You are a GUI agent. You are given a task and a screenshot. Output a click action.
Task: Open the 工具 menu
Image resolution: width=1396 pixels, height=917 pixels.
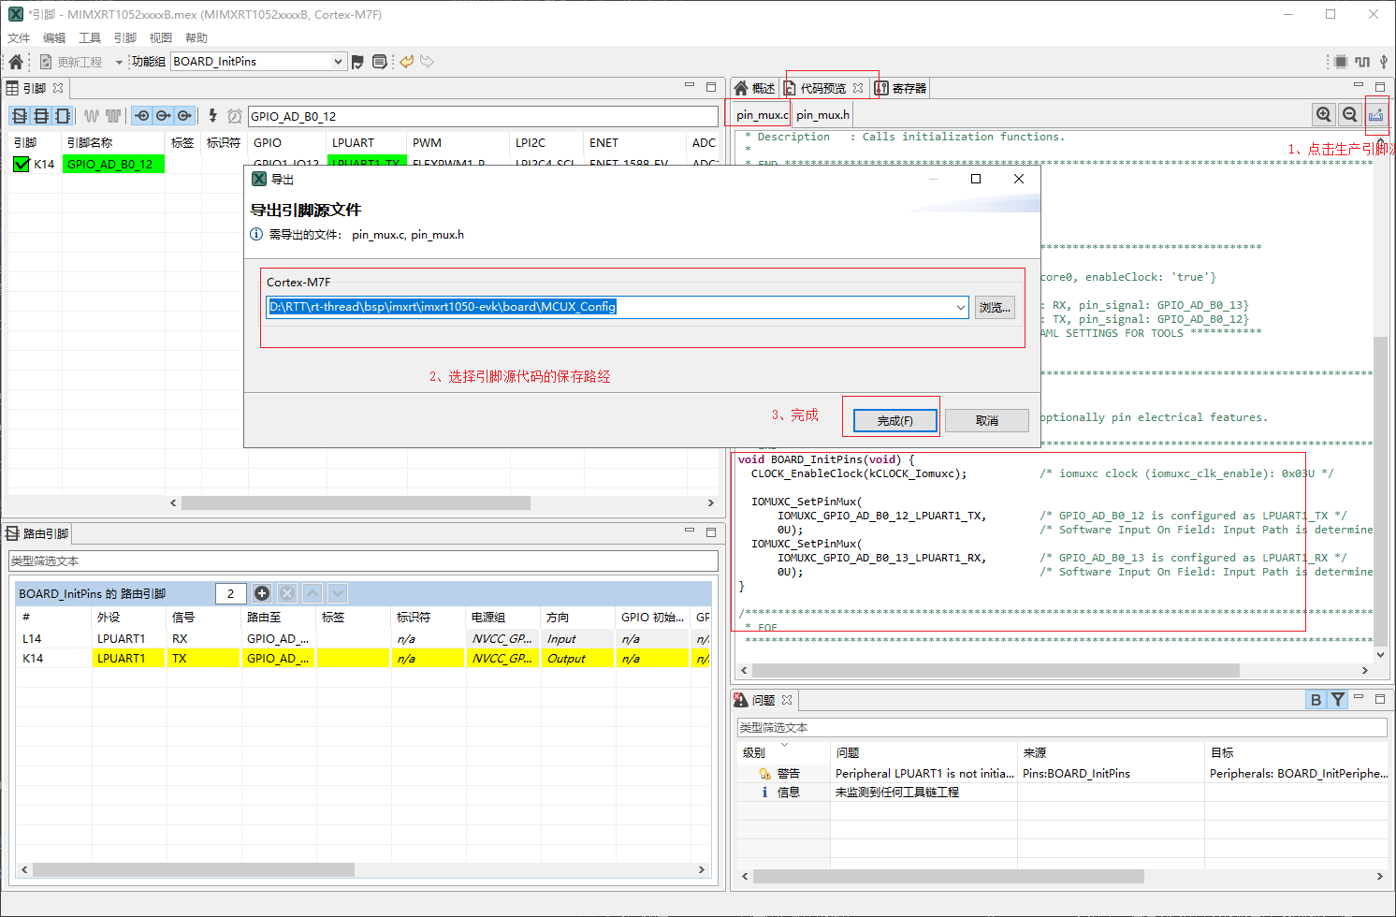[x=90, y=38]
